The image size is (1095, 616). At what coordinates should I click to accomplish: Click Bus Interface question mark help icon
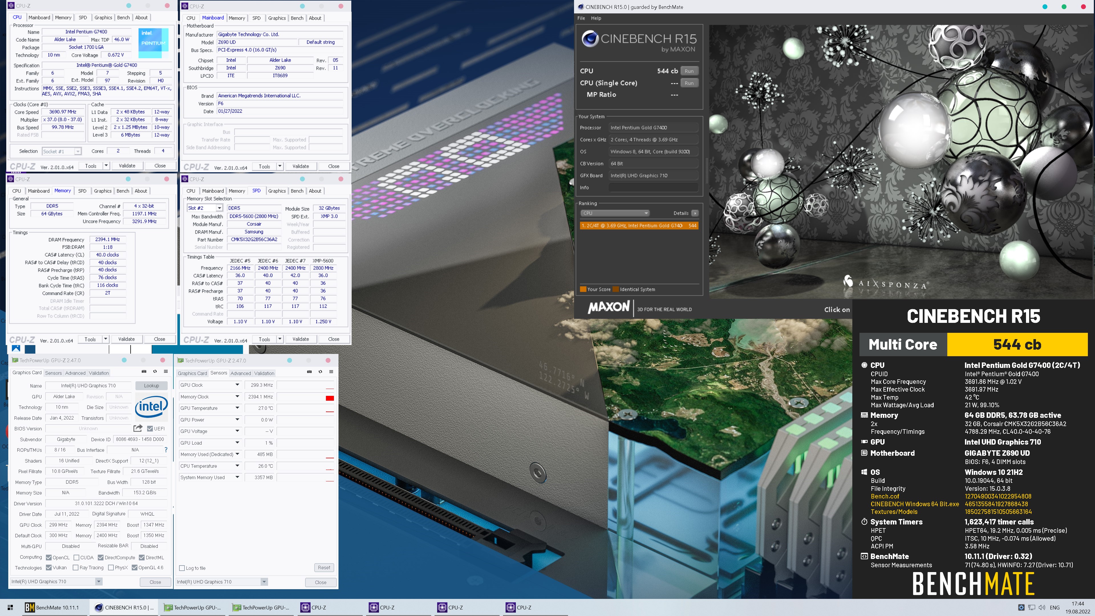click(166, 450)
